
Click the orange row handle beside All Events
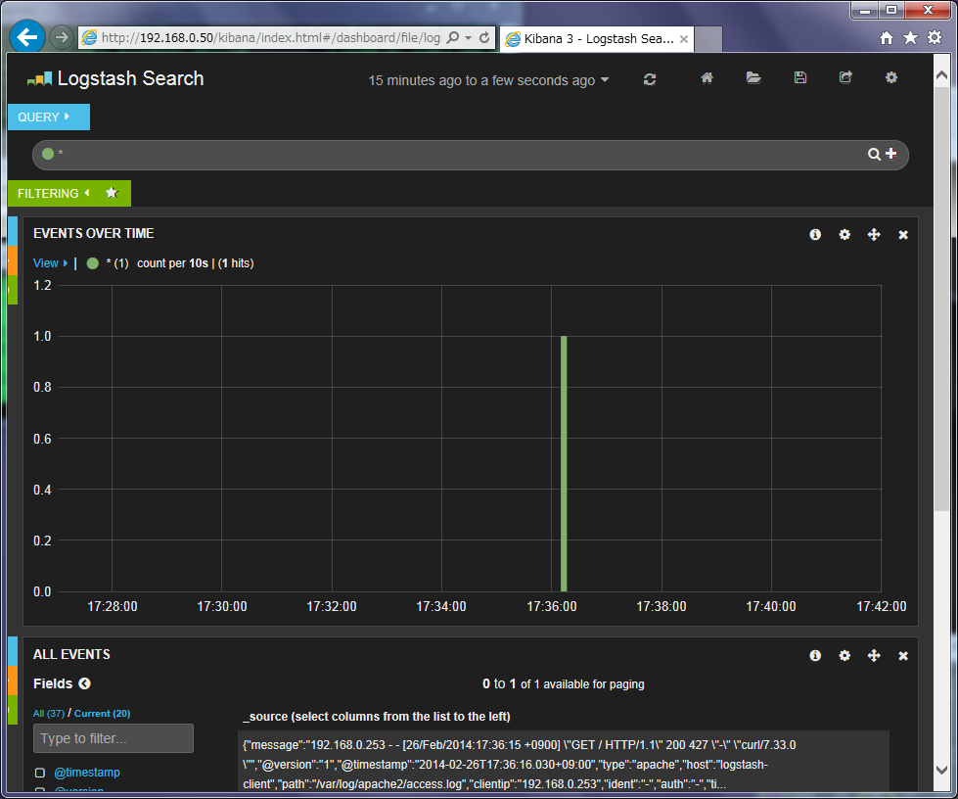(x=13, y=681)
